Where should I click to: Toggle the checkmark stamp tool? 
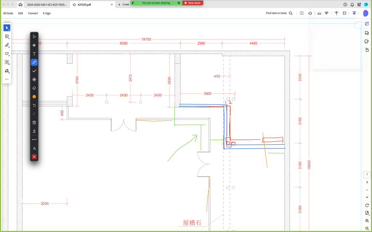[x=34, y=71]
